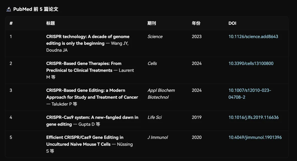Select the Modern Approach for Cancer paper title
The height and width of the screenshot is (161, 297).
click(92, 94)
